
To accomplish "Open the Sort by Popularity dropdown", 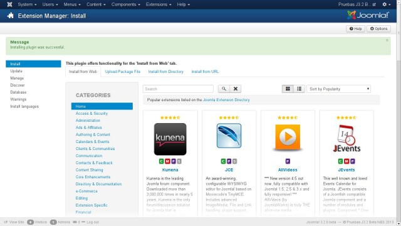I will [x=338, y=89].
